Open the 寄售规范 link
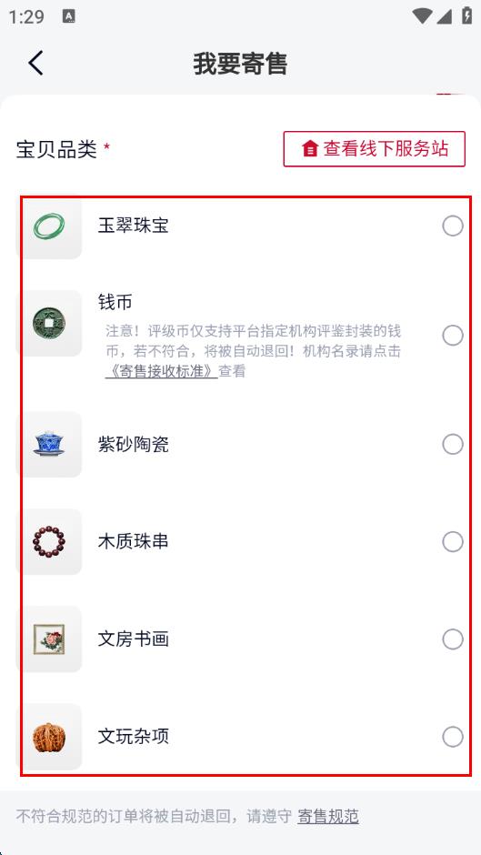 coord(328,816)
